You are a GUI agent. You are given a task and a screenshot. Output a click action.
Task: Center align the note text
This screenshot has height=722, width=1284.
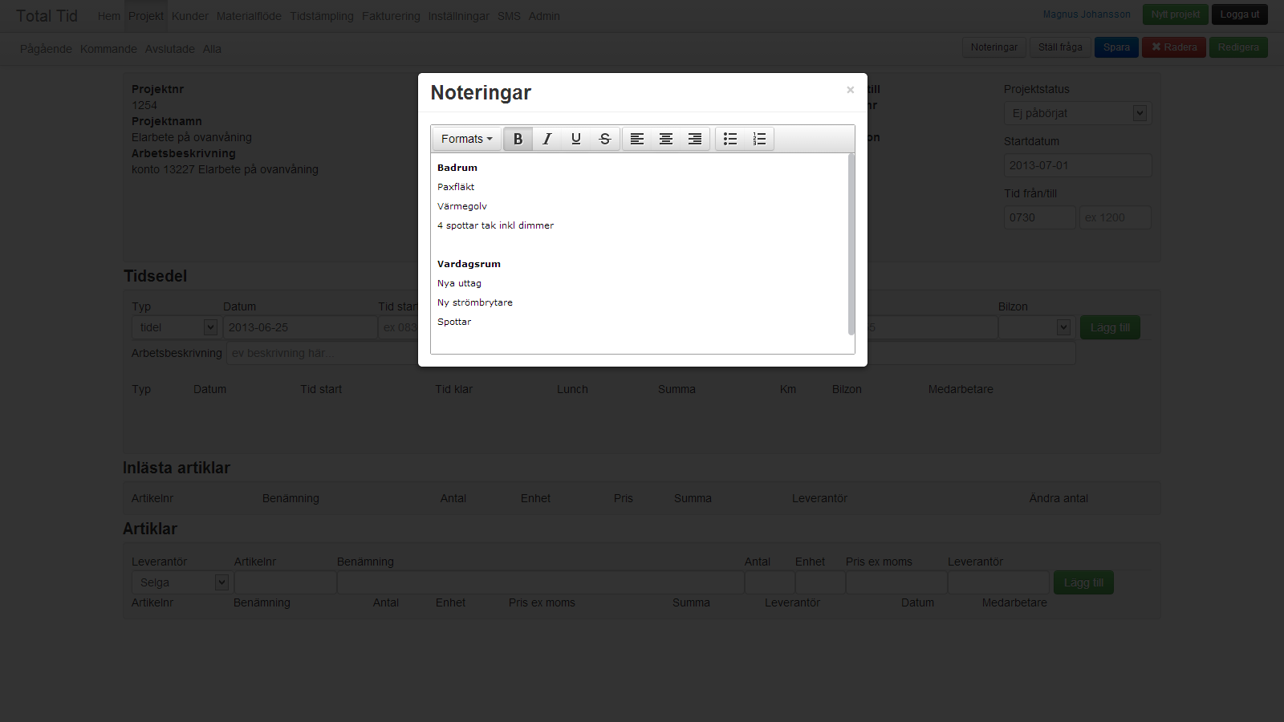(666, 139)
